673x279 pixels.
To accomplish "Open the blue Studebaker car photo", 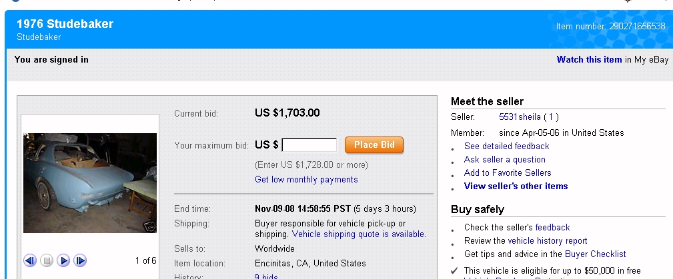I will 90,180.
